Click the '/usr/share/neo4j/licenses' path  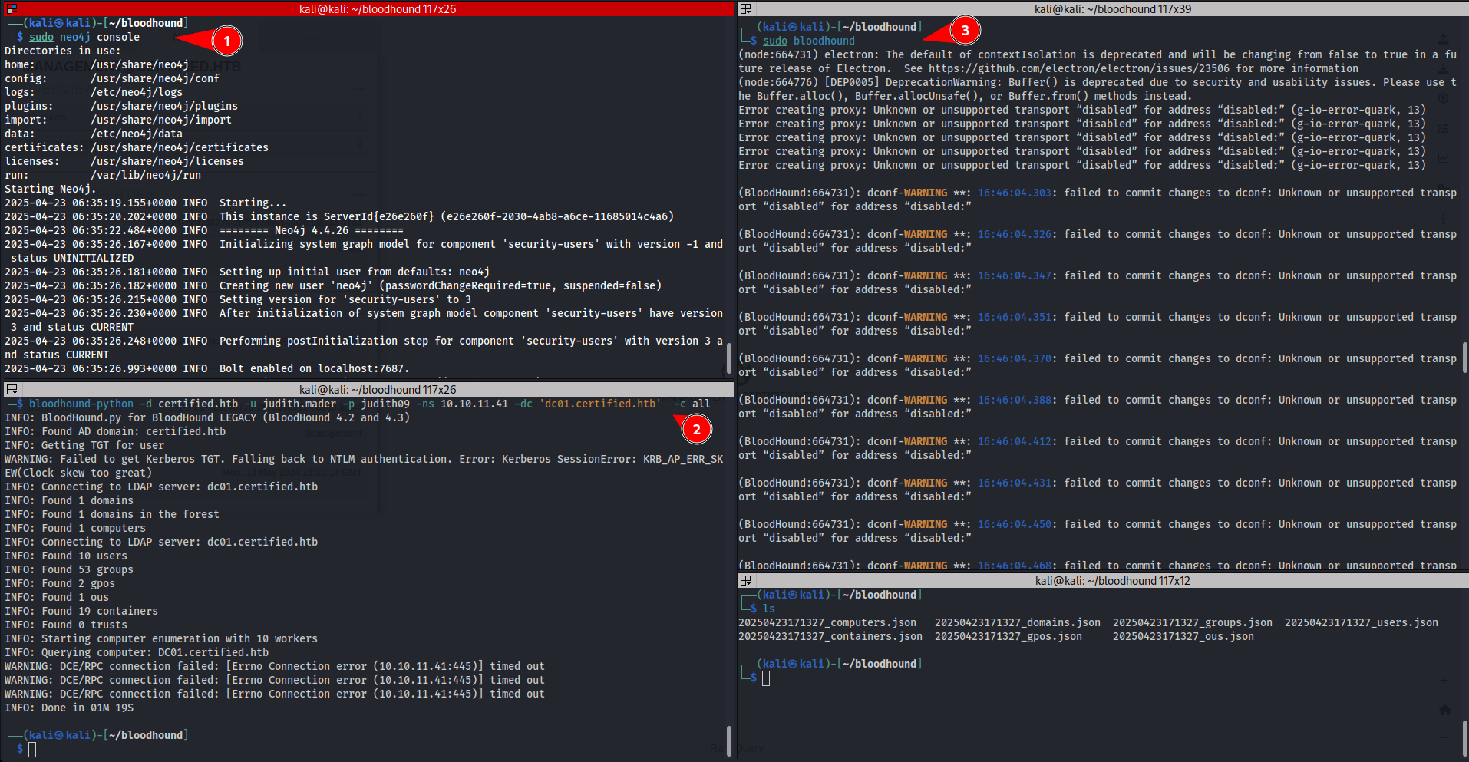pyautogui.click(x=167, y=161)
